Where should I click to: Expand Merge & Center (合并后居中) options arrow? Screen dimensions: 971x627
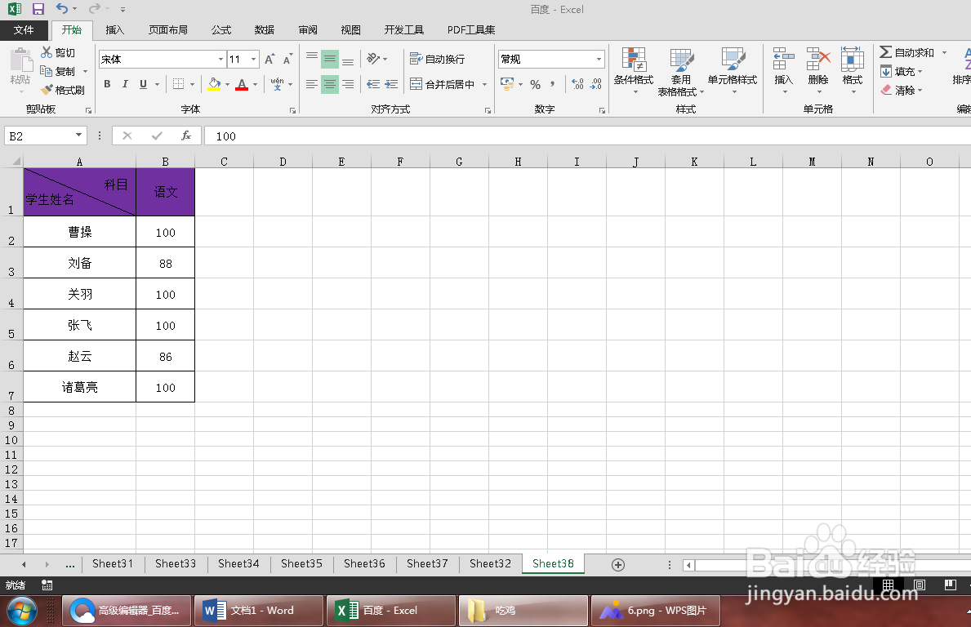pos(484,84)
